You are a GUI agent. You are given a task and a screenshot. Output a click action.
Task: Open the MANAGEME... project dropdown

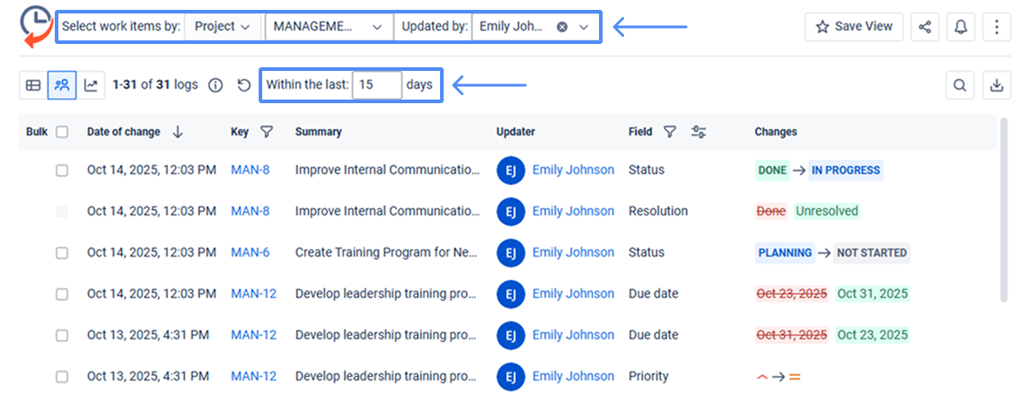tap(329, 27)
